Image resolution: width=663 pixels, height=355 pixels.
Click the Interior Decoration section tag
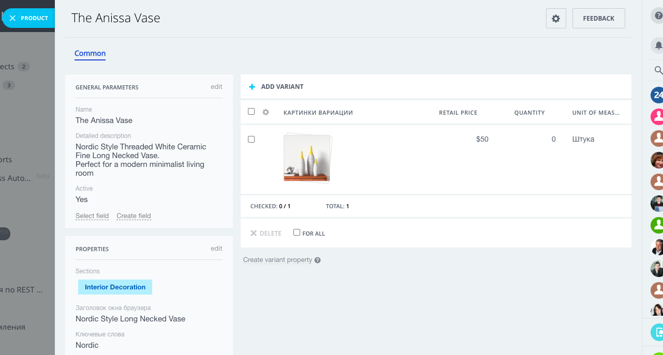tap(115, 287)
